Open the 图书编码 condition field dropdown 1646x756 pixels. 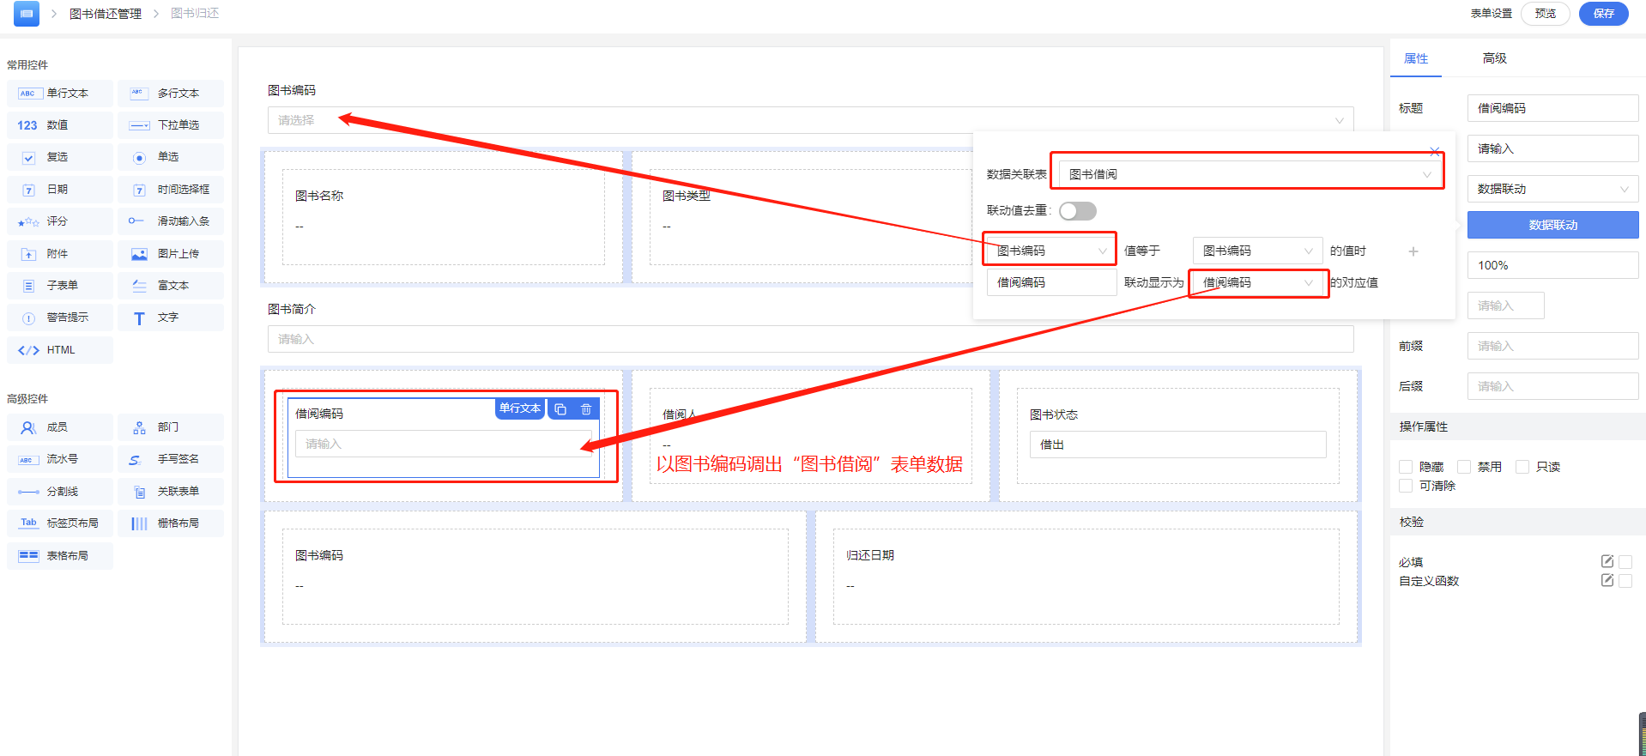tap(1051, 251)
